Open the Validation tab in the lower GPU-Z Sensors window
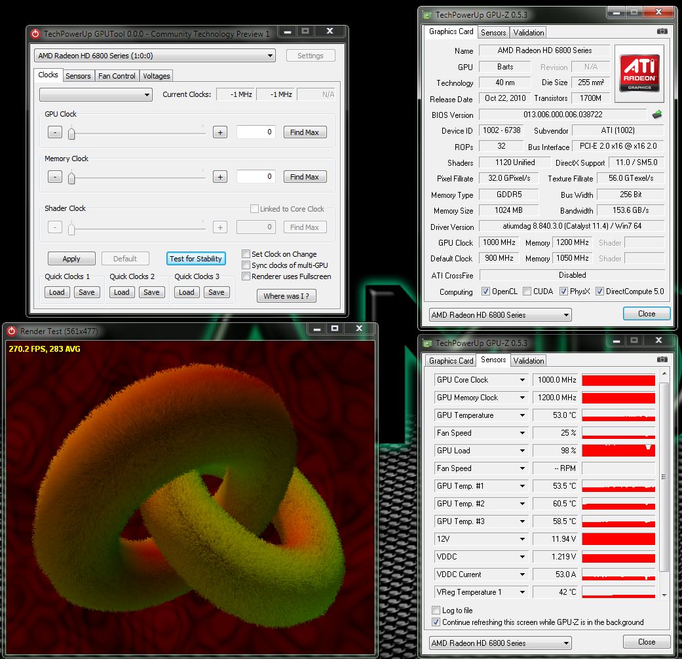 (x=529, y=360)
